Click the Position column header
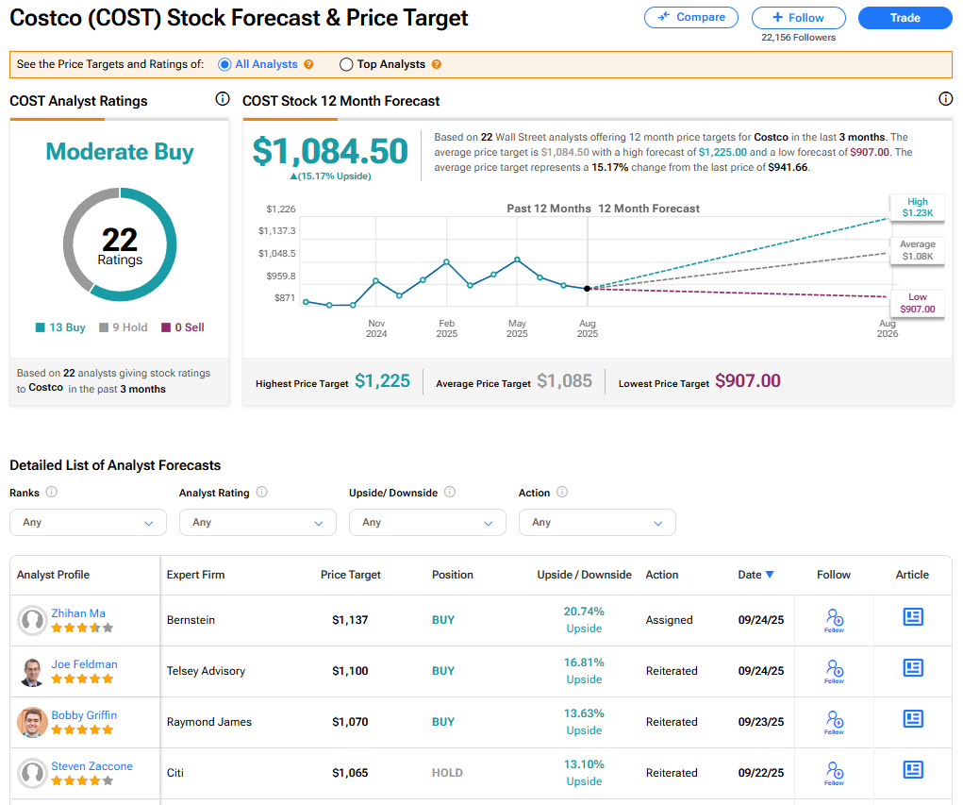This screenshot has width=963, height=805. click(453, 575)
